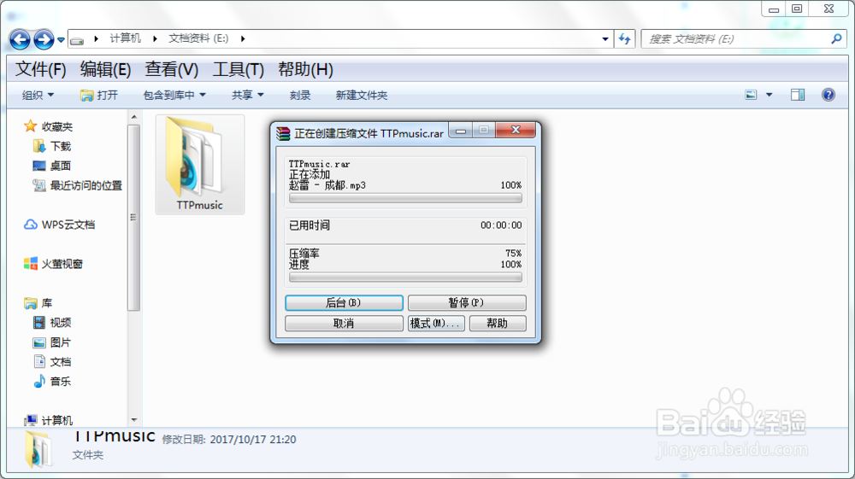
Task: Open 最近访问的位置 in the sidebar
Action: (x=78, y=185)
